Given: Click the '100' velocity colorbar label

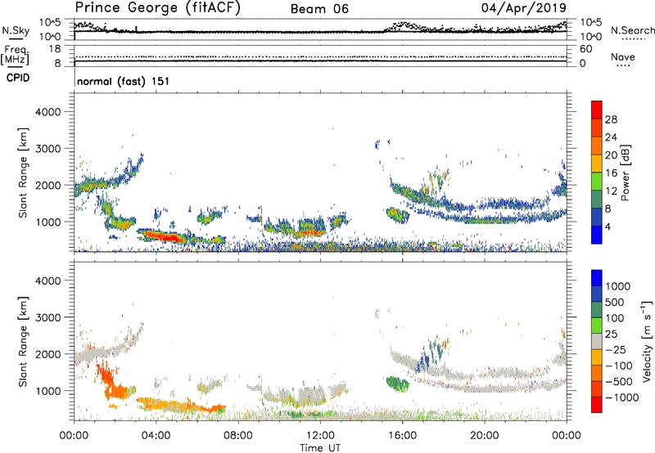Looking at the screenshot, I should [615, 318].
